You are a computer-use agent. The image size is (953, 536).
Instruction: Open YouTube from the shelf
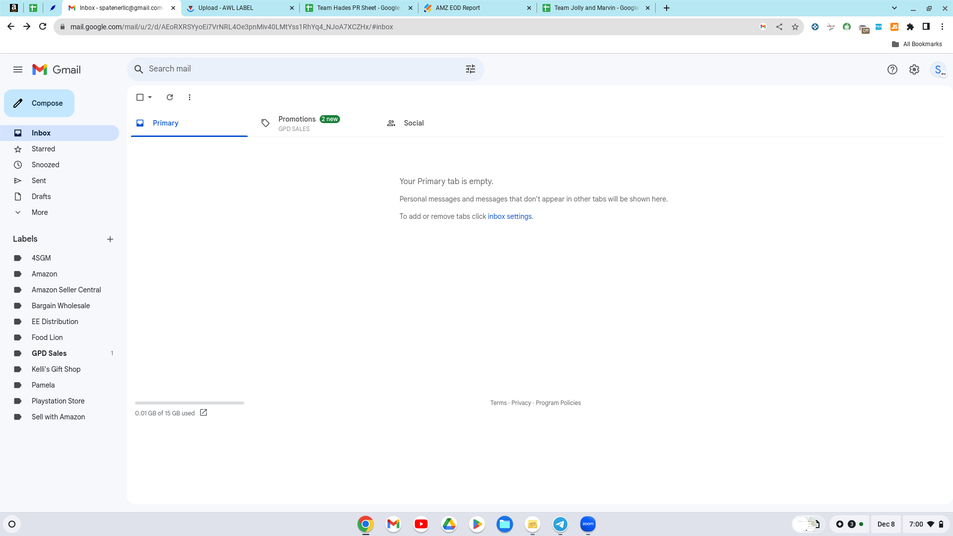click(421, 524)
